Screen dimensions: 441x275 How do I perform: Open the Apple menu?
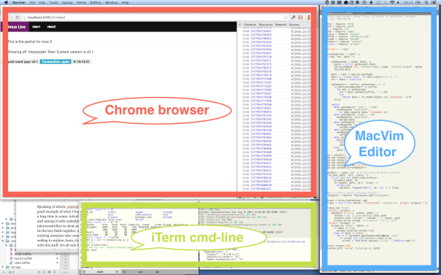coord(6,2)
